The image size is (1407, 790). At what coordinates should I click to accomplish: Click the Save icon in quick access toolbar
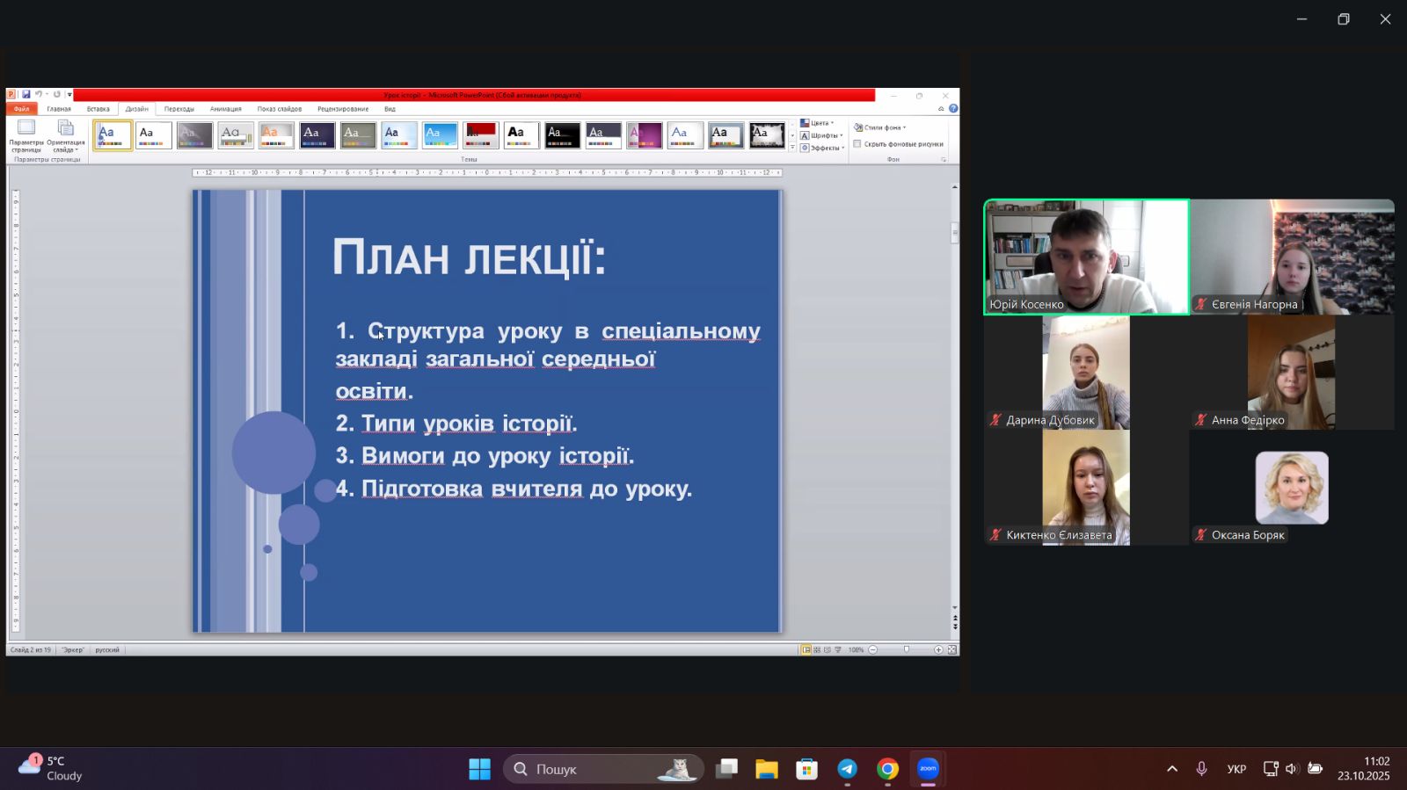[26, 95]
